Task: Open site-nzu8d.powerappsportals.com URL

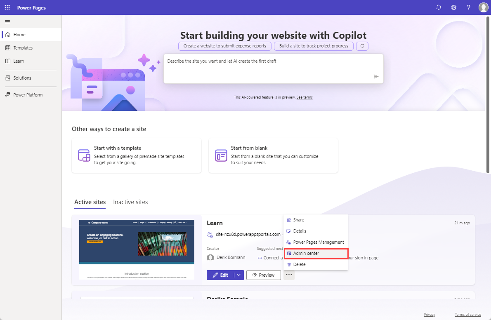Action: [x=248, y=234]
